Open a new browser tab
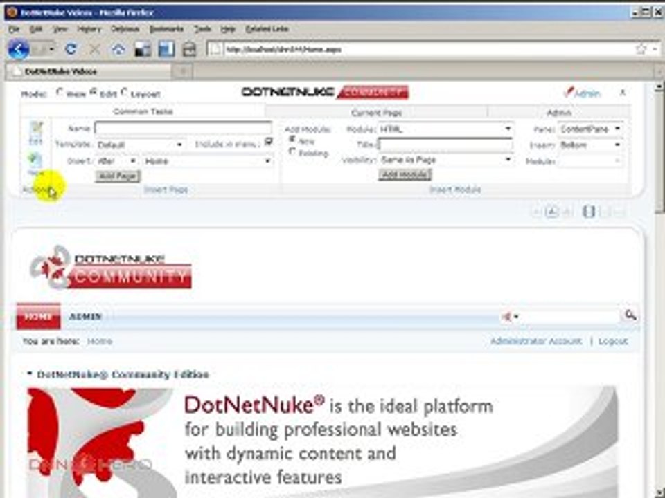This screenshot has width=665, height=498. pyautogui.click(x=183, y=71)
